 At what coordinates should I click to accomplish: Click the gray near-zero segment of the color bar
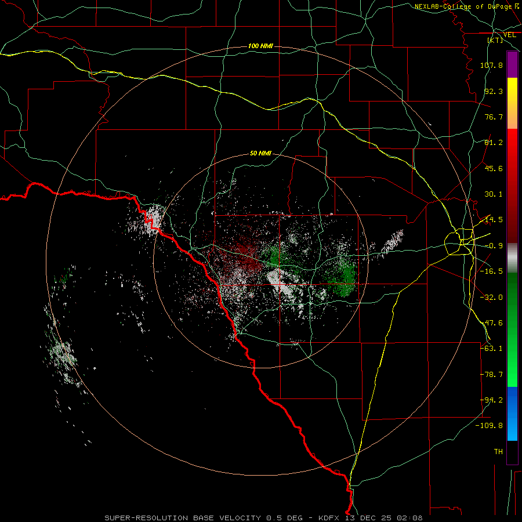[512, 258]
